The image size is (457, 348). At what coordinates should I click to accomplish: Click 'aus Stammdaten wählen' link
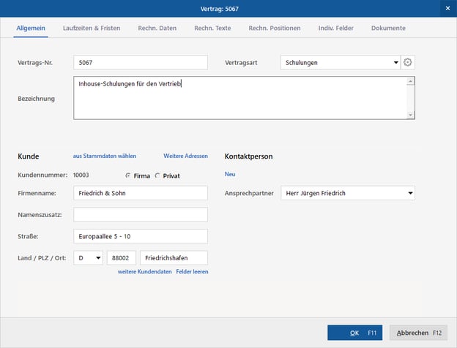105,156
